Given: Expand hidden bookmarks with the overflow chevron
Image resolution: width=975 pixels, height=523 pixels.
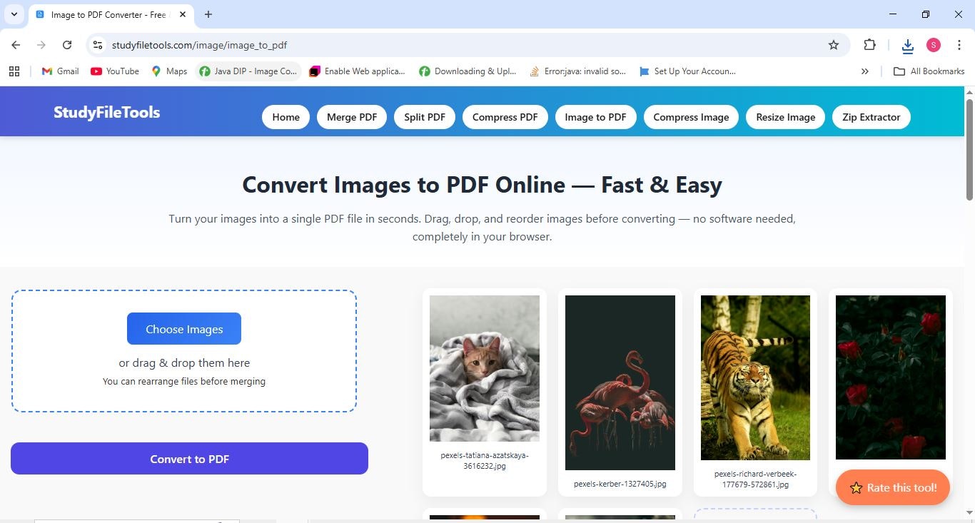Looking at the screenshot, I should point(864,71).
